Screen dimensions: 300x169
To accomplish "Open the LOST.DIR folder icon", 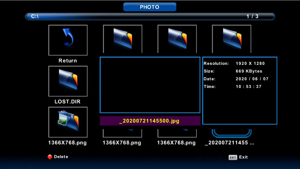I will (x=68, y=79).
